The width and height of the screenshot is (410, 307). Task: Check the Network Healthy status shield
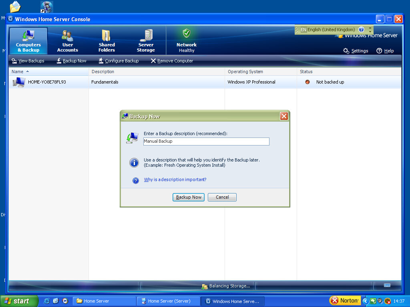tap(187, 34)
